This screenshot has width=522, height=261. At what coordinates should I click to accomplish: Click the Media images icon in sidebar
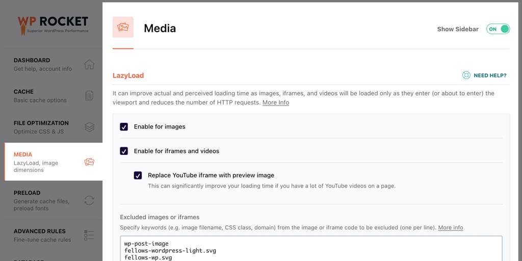click(89, 162)
